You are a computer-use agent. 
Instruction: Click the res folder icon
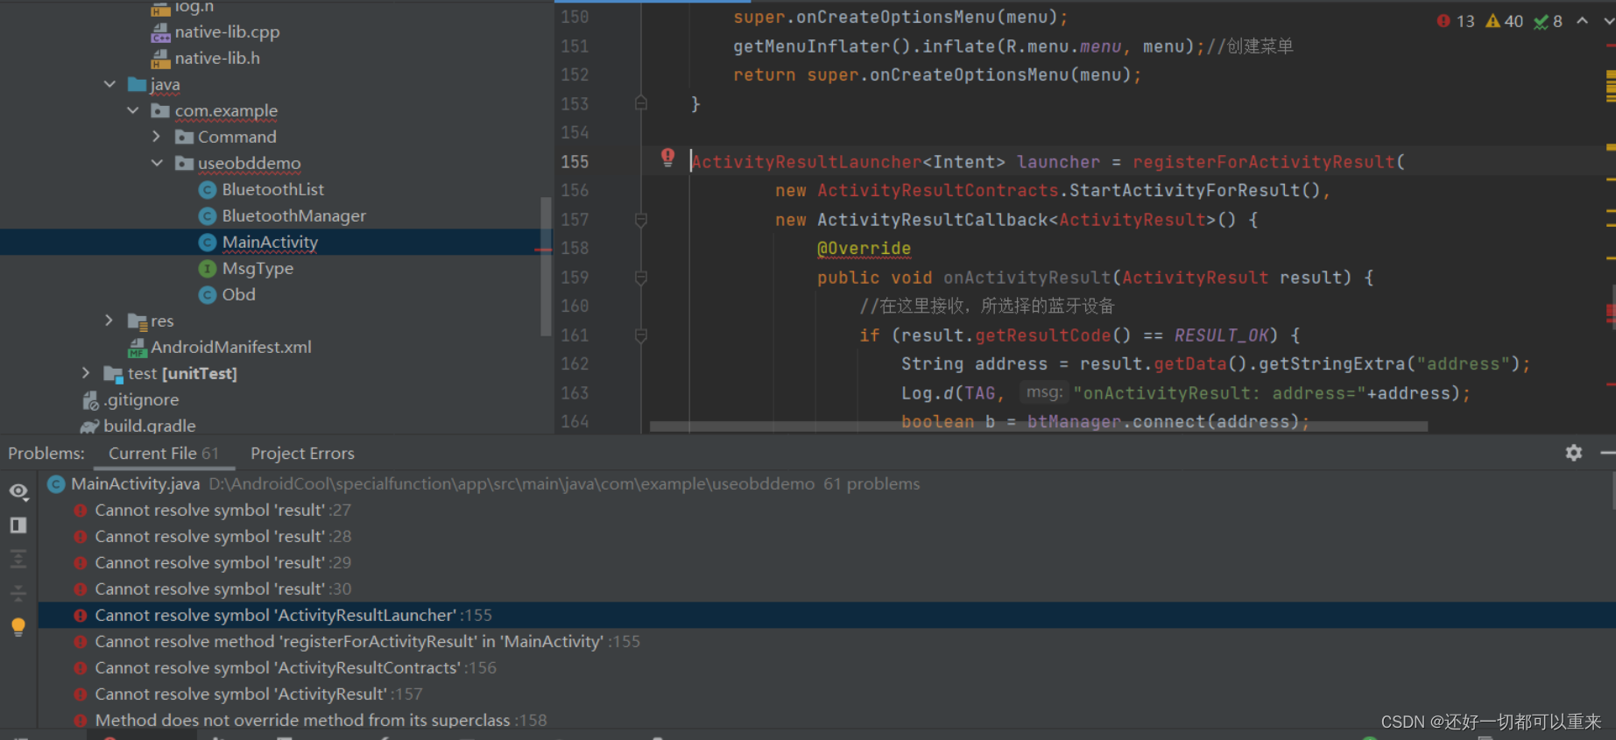[137, 321]
